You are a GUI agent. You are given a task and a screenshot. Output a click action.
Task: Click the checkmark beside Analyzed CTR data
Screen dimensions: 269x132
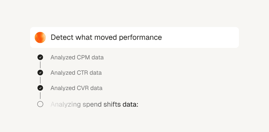(x=40, y=73)
